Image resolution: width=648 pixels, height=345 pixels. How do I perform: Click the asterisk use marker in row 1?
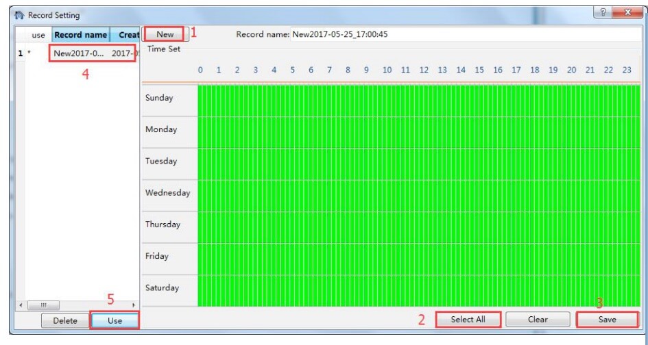[x=29, y=53]
